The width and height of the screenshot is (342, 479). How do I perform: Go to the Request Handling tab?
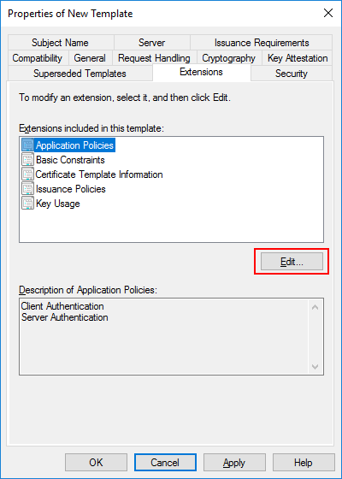pos(154,58)
